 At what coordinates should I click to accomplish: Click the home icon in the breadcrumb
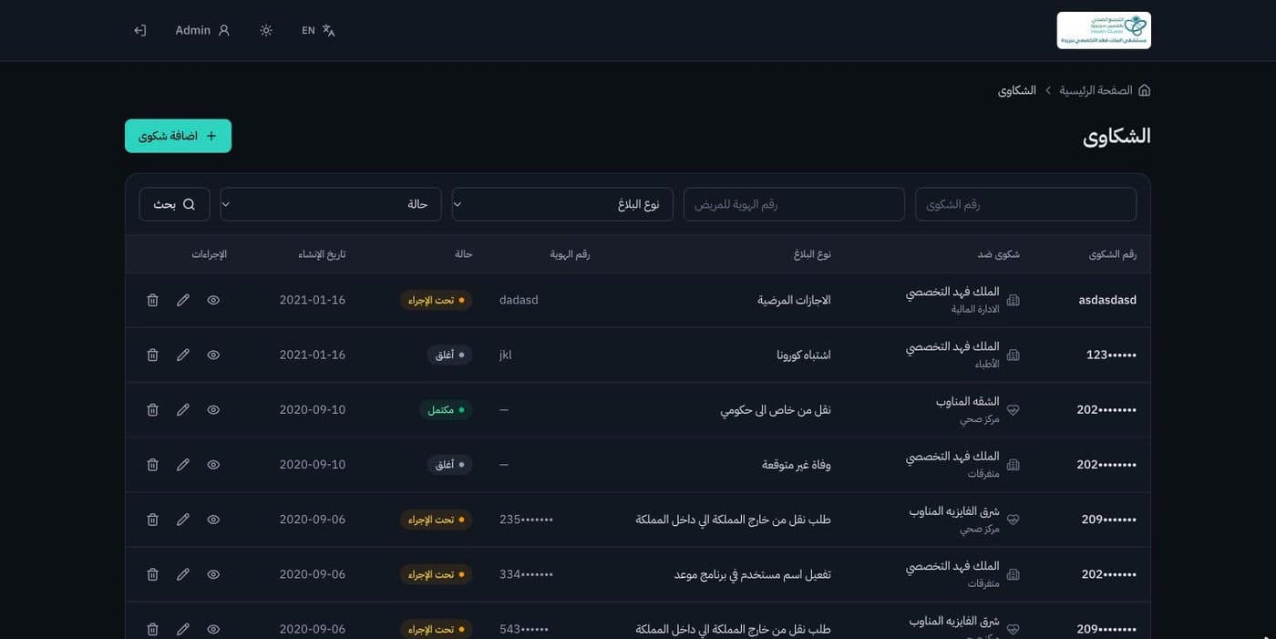[1144, 90]
